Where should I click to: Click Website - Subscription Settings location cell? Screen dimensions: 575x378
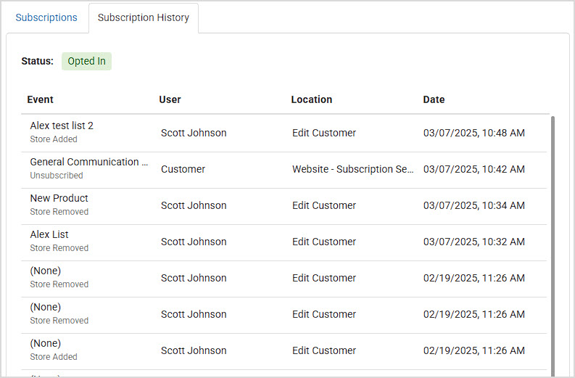tap(352, 169)
